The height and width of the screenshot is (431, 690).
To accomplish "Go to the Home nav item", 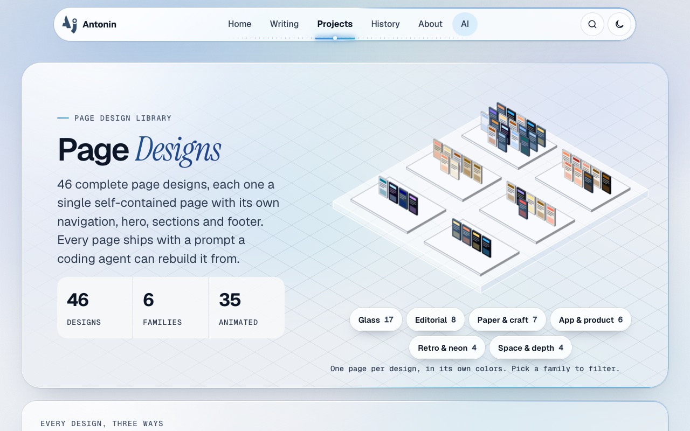I will click(x=239, y=24).
